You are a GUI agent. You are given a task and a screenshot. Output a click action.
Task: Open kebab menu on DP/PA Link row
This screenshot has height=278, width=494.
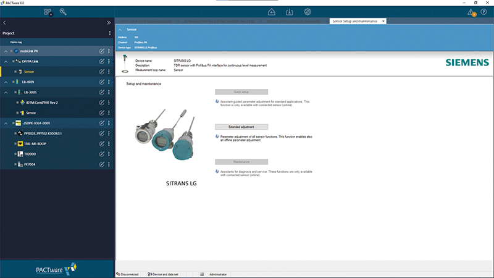(x=109, y=61)
